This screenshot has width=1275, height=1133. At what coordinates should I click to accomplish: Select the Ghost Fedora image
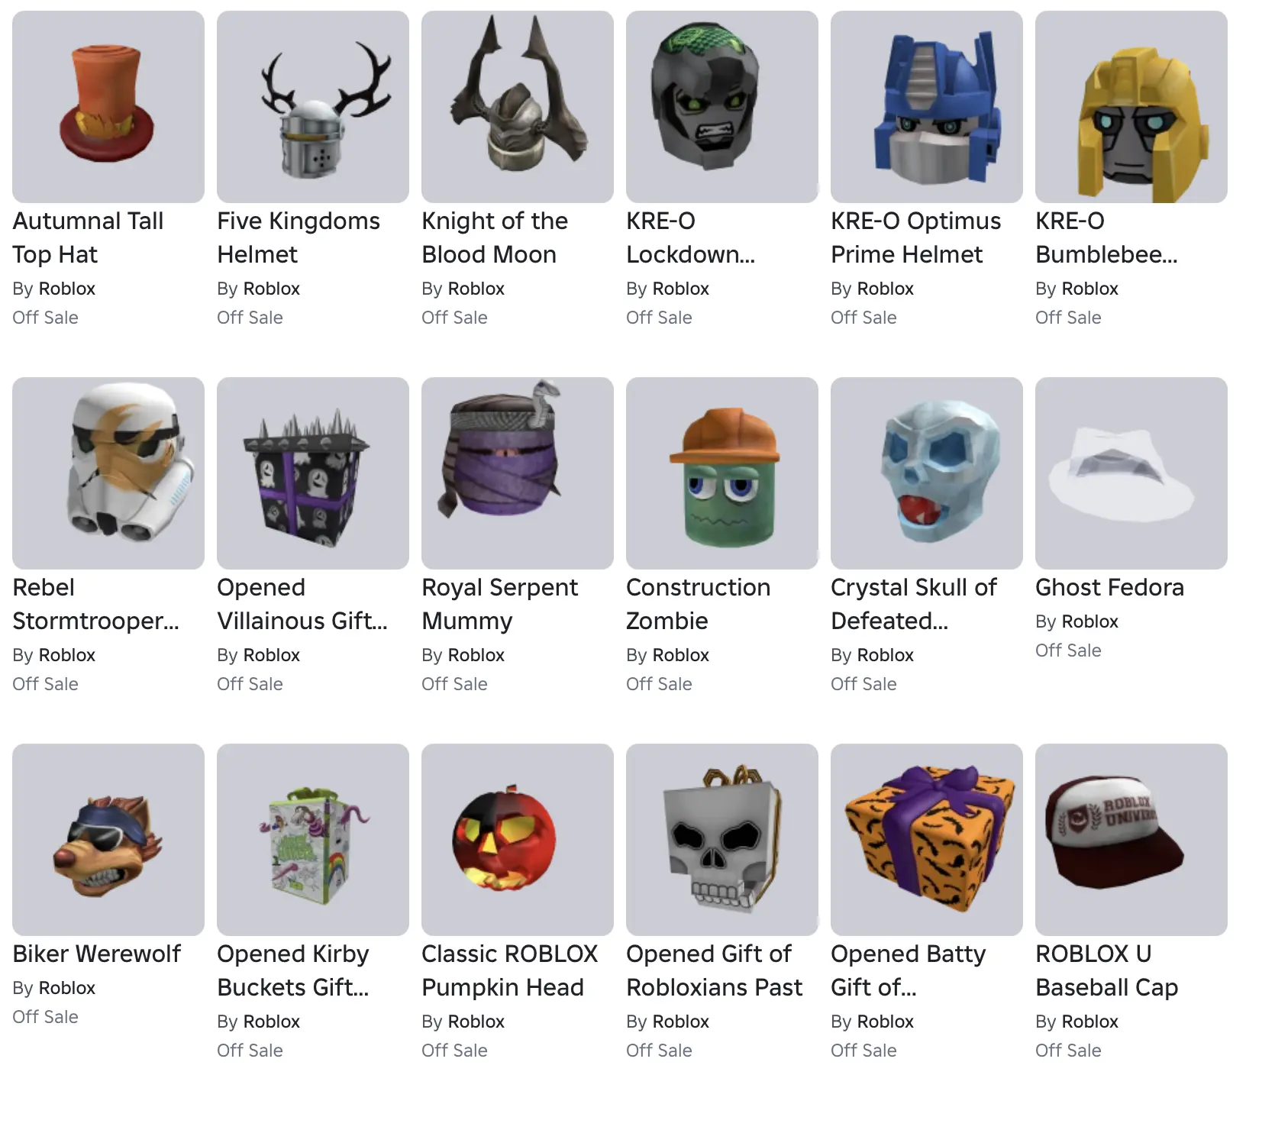coord(1131,473)
